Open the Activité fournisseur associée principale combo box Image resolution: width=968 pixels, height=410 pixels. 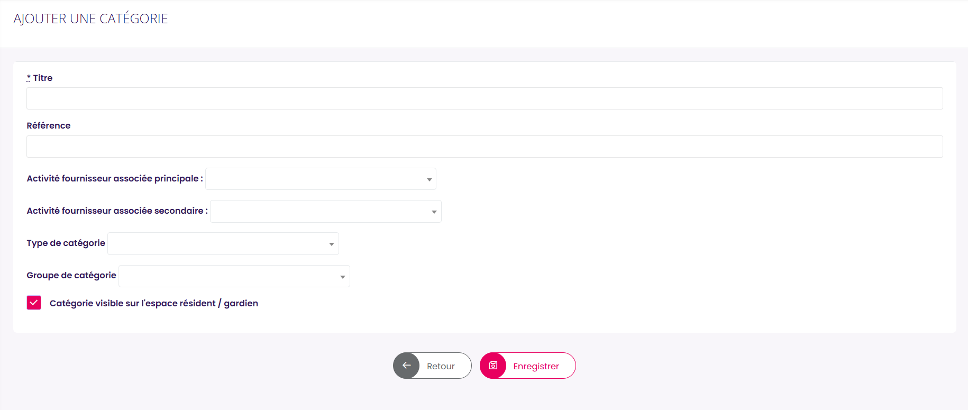coord(321,179)
